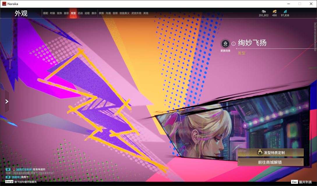The image size is (317, 186).
Task: Click the hairstyle preview portrait image
Action: click(233, 125)
